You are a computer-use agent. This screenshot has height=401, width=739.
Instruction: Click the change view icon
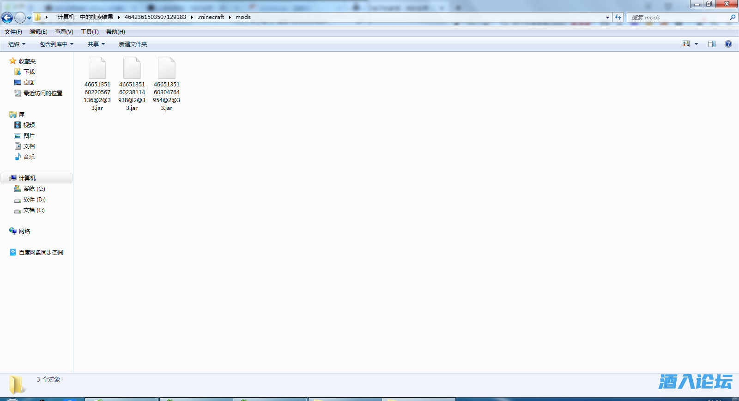[x=686, y=44]
